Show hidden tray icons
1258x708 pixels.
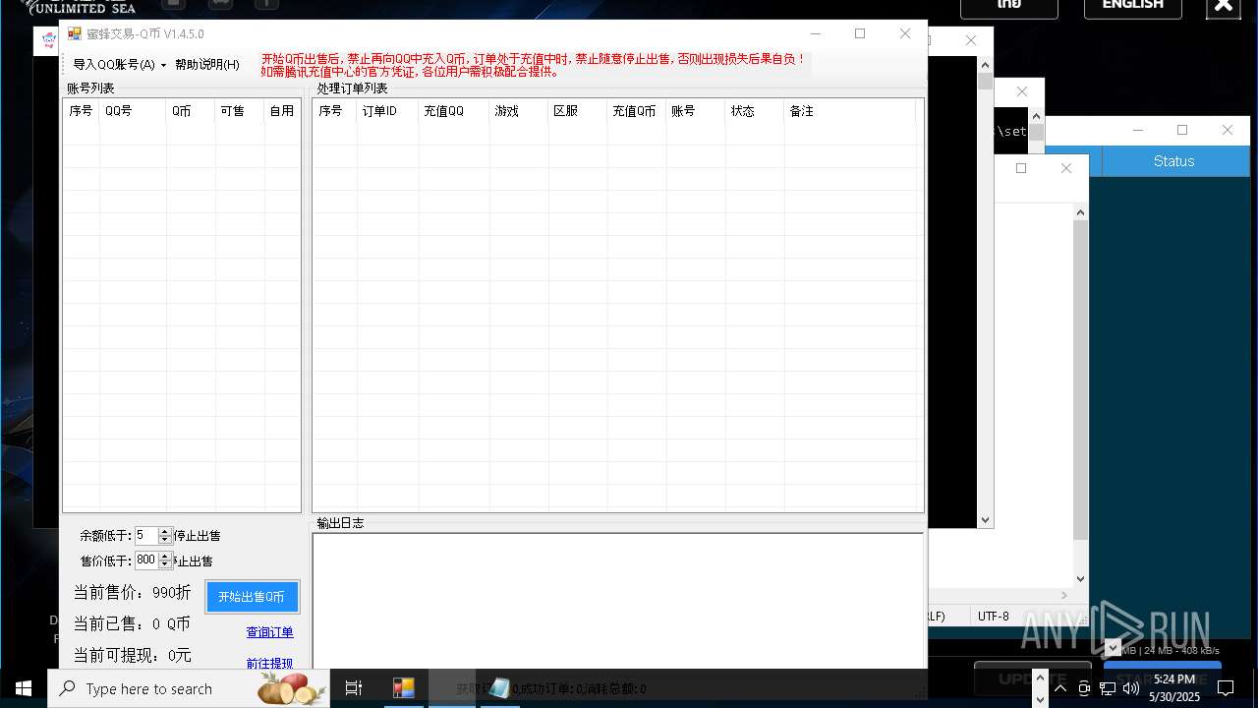pos(1060,688)
